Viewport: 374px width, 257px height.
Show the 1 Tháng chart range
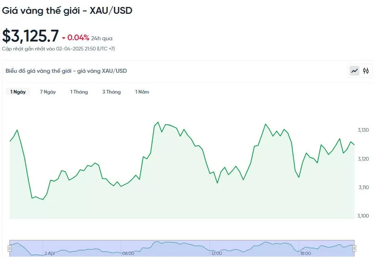click(79, 92)
